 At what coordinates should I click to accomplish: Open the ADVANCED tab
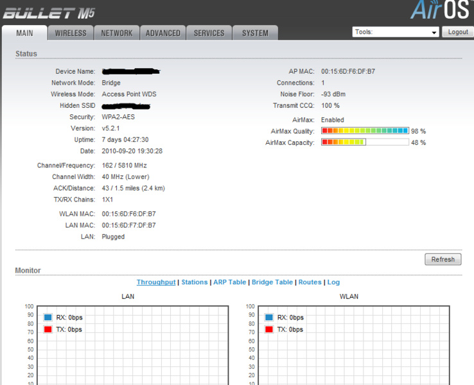tap(163, 33)
